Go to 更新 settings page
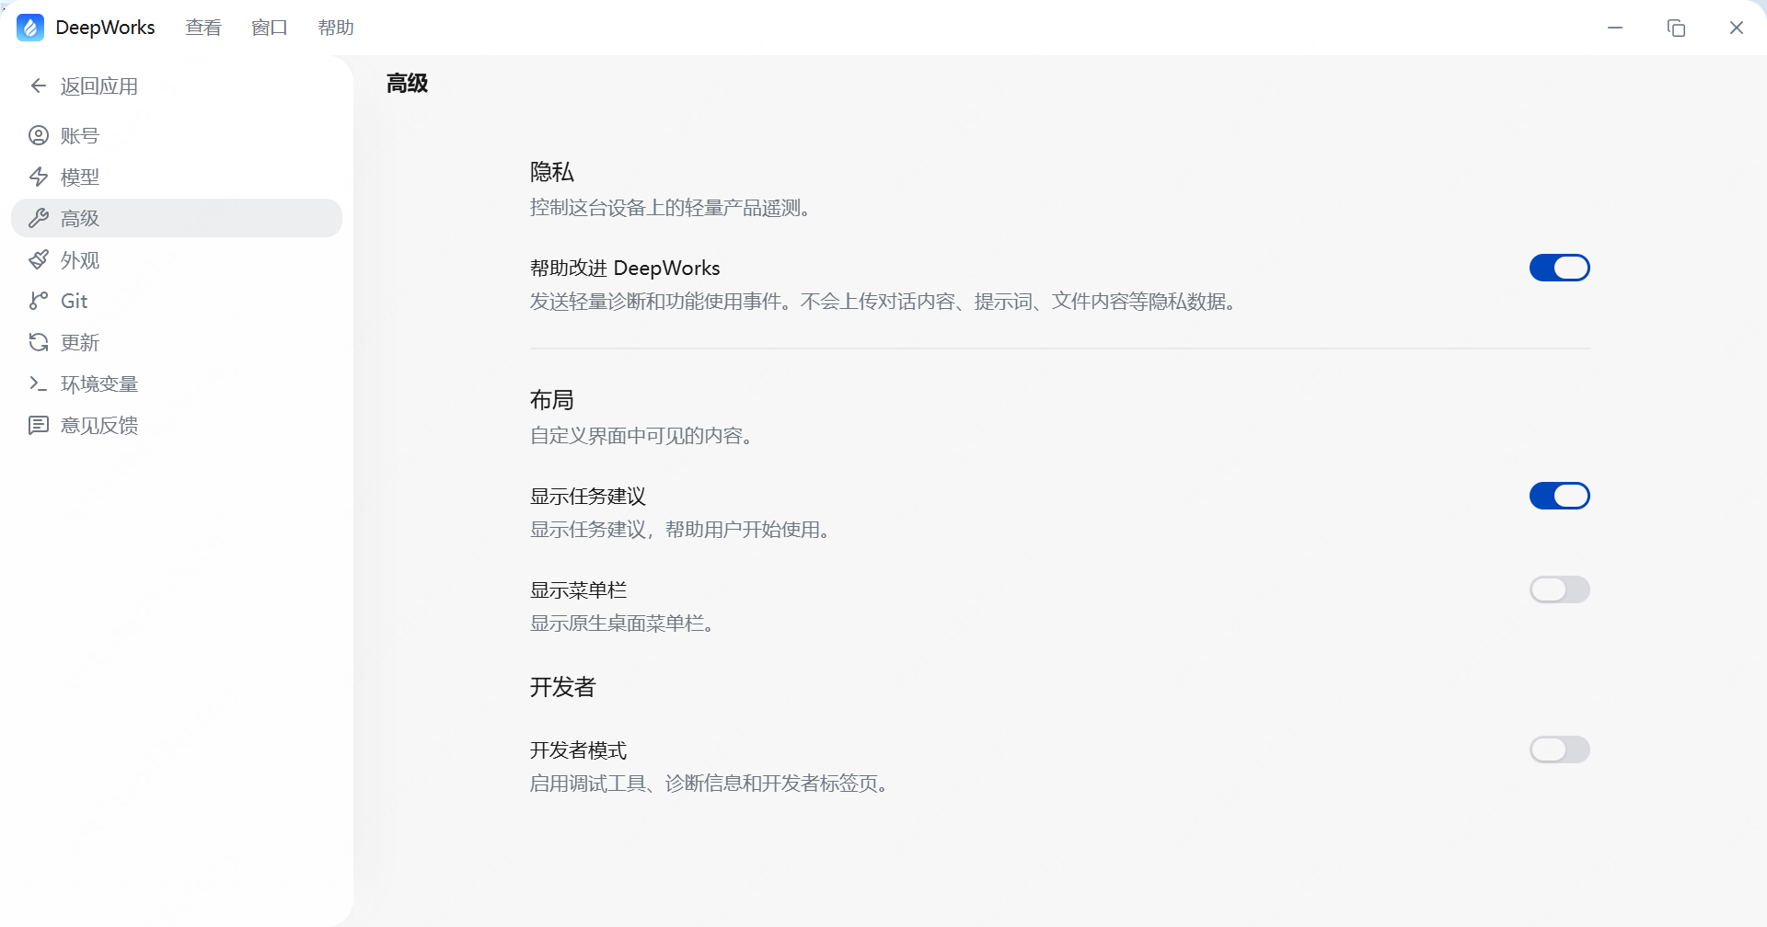 point(177,342)
